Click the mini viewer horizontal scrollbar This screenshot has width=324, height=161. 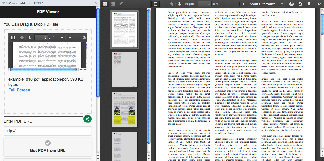tap(43, 69)
